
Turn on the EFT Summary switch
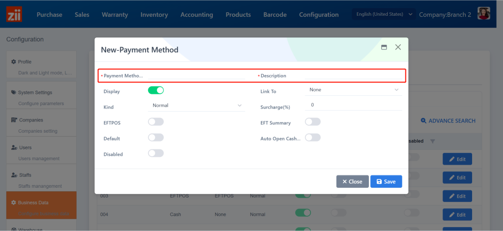[x=313, y=122]
